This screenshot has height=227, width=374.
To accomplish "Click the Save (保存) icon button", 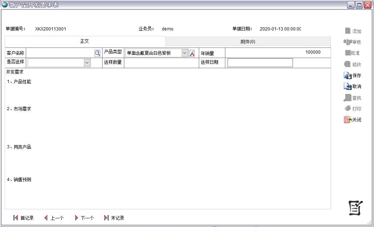I will 352,75.
